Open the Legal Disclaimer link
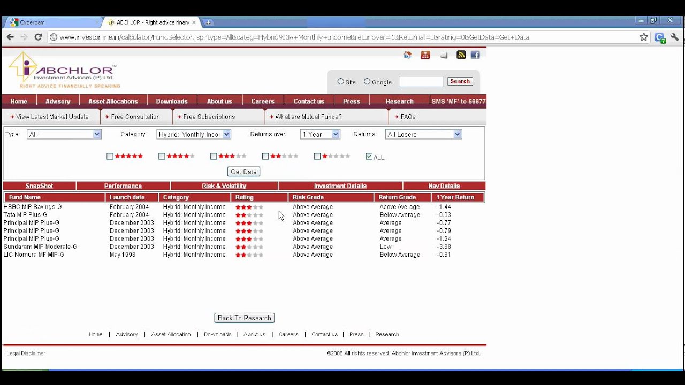 pyautogui.click(x=26, y=353)
